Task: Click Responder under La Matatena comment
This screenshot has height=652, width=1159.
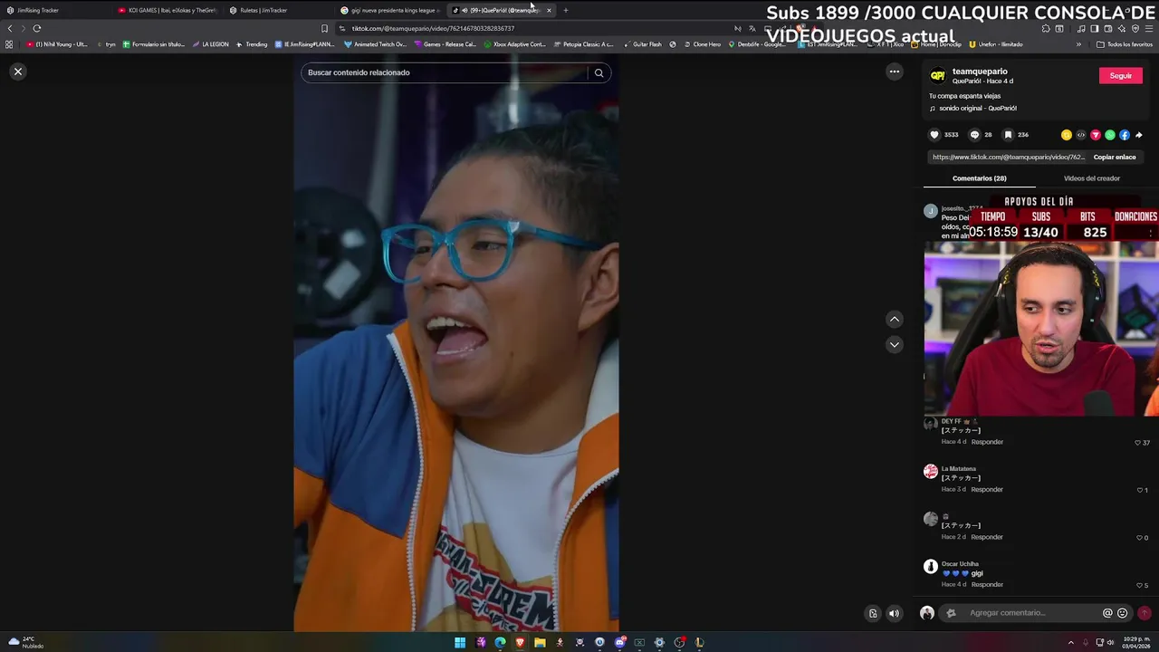Action: coord(987,489)
